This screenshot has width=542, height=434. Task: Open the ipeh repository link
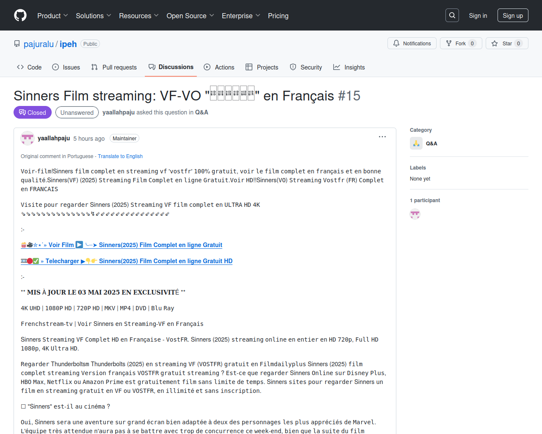pyautogui.click(x=68, y=44)
